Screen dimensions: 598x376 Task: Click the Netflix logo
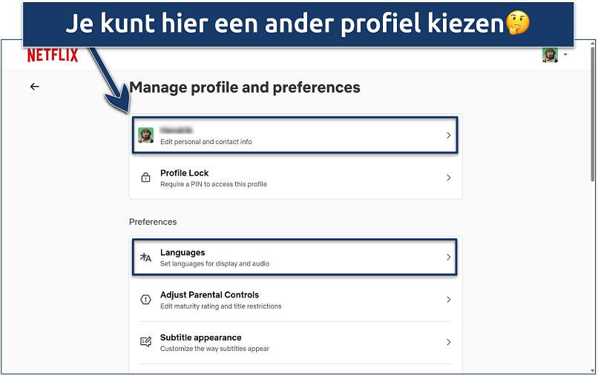(52, 56)
